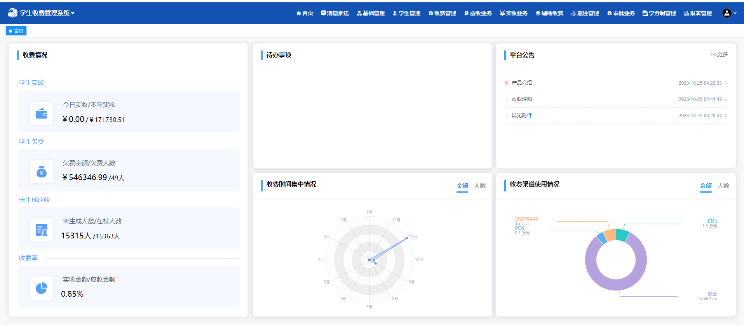
Task: Open 辅助收费 menu
Action: tap(549, 13)
